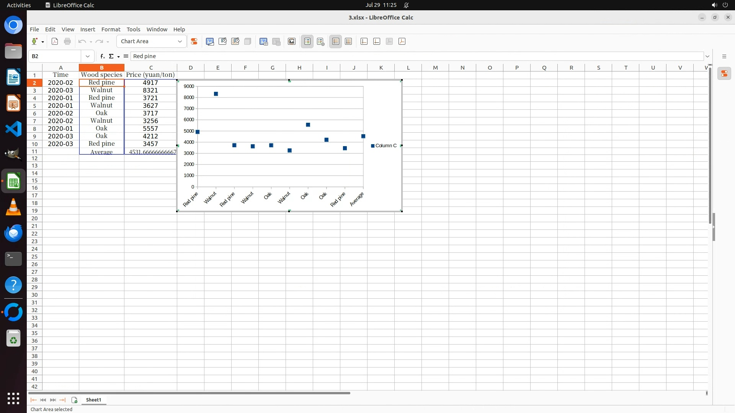Click the Column C legend entry
The image size is (735, 413).
pyautogui.click(x=385, y=146)
